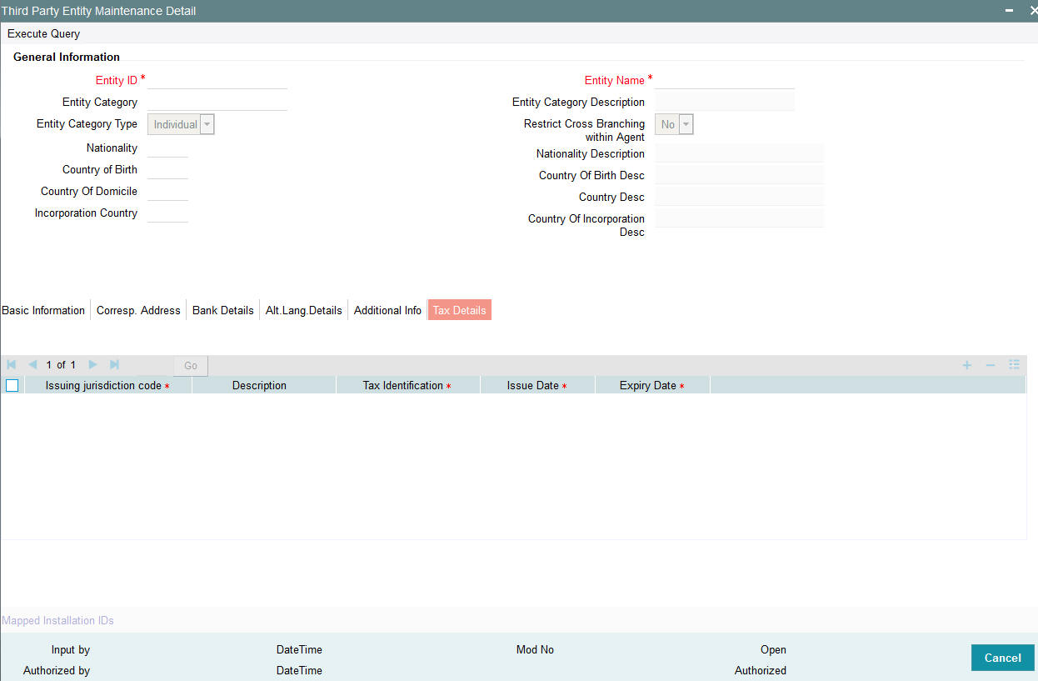The width and height of the screenshot is (1038, 681).
Task: Click the 'Authorized' status label
Action: (761, 670)
